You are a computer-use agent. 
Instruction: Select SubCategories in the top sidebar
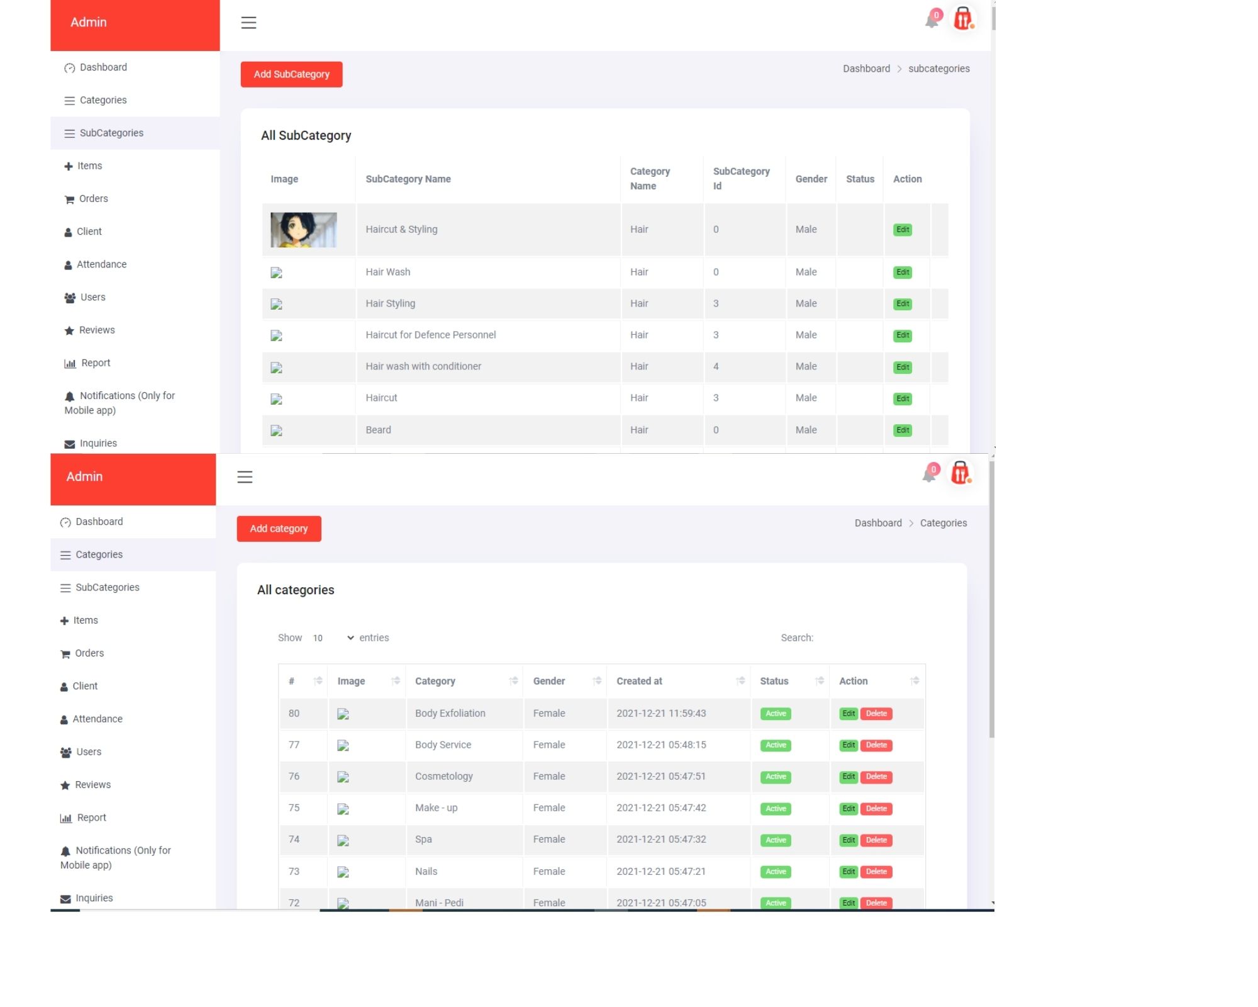[x=111, y=133]
